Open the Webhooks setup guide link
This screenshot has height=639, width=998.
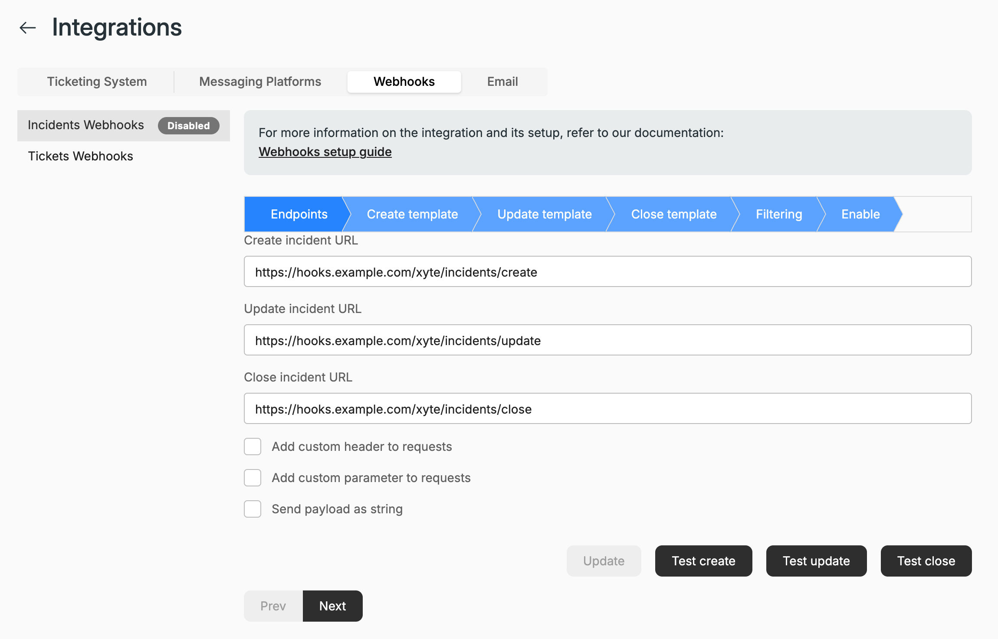tap(325, 152)
